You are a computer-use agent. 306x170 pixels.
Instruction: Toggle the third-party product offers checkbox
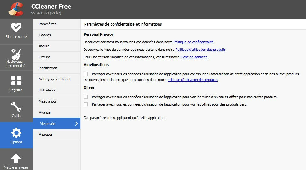[86, 104]
